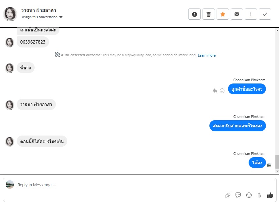Mark conversation done with checkmark button
Screen dimensions: 279x202
[265, 14]
